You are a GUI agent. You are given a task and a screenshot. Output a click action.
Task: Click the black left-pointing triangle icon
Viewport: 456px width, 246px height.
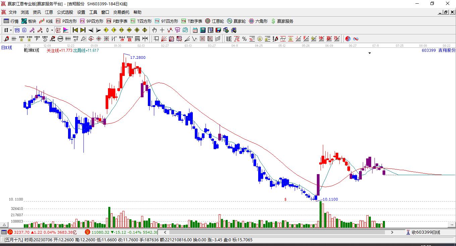[91, 30]
